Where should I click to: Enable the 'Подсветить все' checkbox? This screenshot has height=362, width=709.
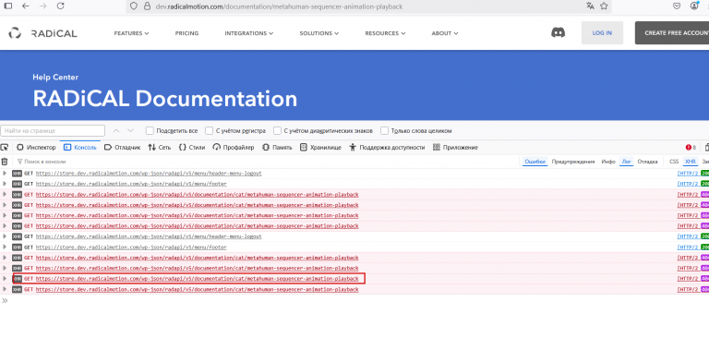click(150, 131)
